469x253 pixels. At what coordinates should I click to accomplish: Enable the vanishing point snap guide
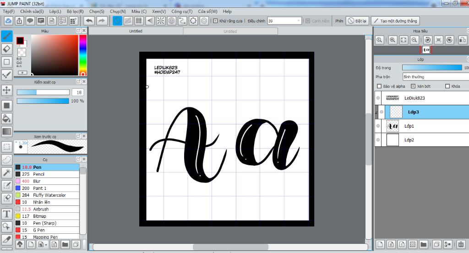point(150,21)
